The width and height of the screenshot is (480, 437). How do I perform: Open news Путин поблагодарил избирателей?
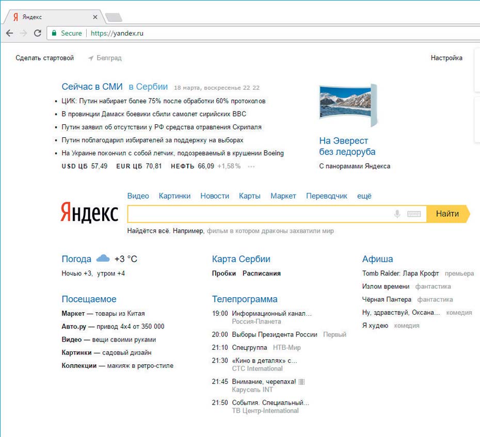152,140
